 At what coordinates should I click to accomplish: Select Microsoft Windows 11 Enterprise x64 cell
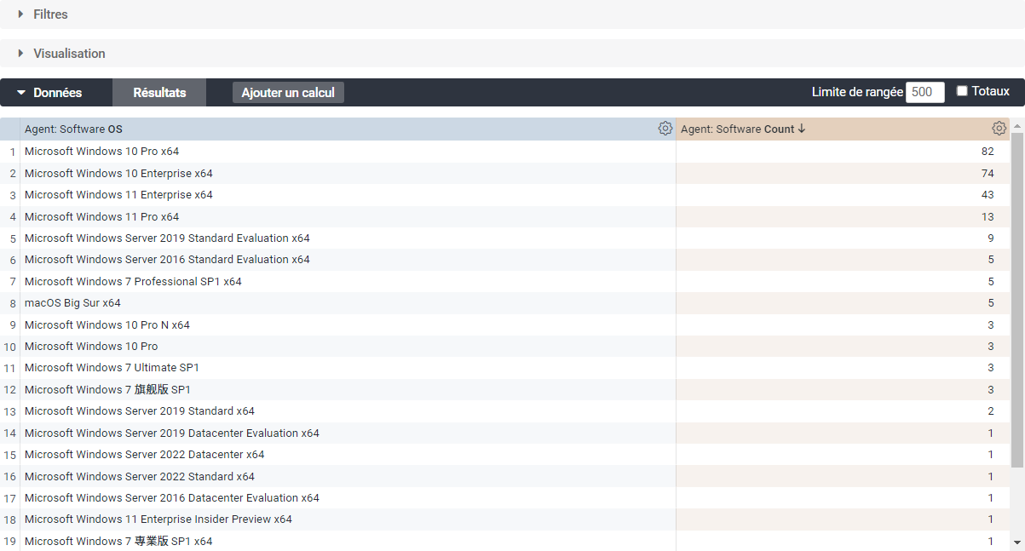pos(348,195)
